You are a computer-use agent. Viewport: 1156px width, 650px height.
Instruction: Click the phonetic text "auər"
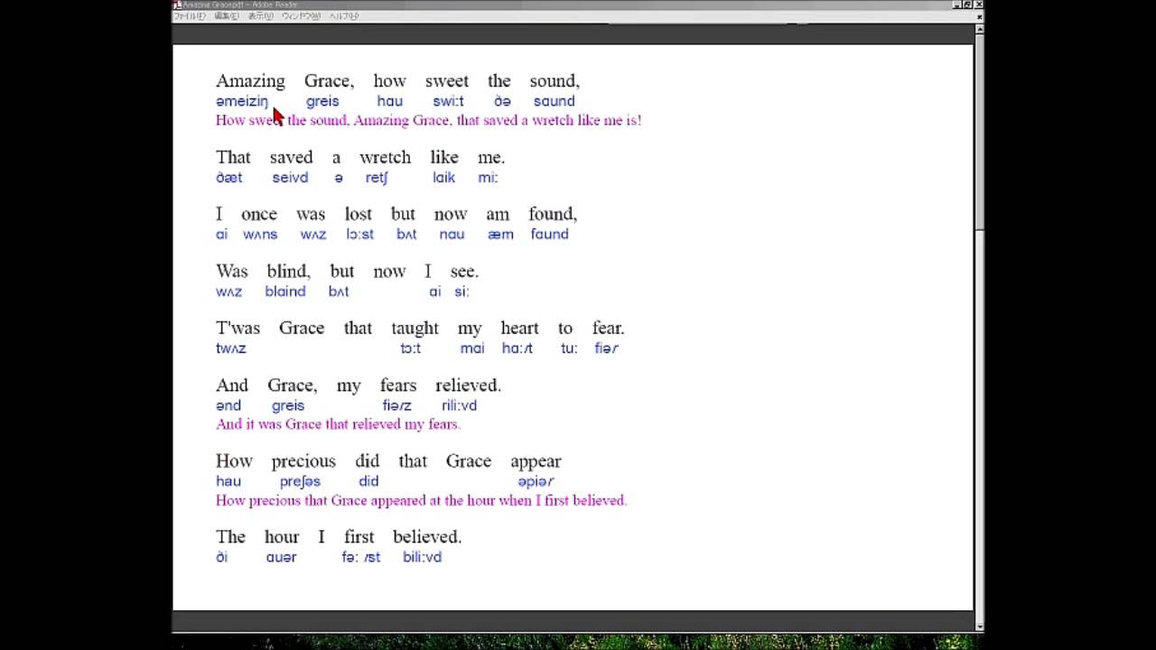tap(281, 557)
